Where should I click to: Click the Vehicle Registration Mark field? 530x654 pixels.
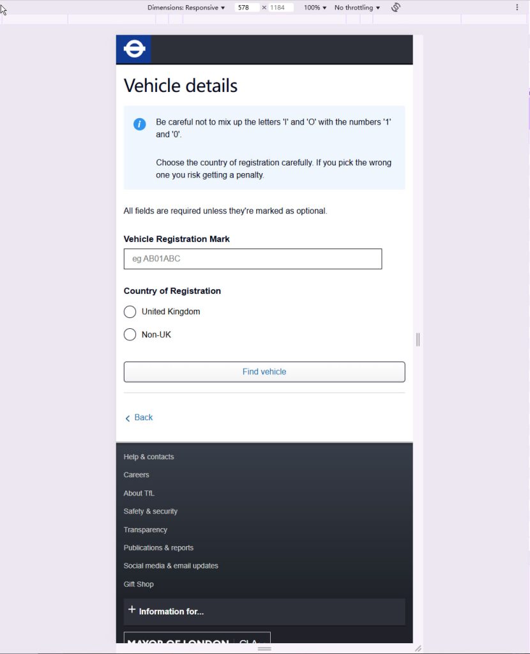pos(253,259)
